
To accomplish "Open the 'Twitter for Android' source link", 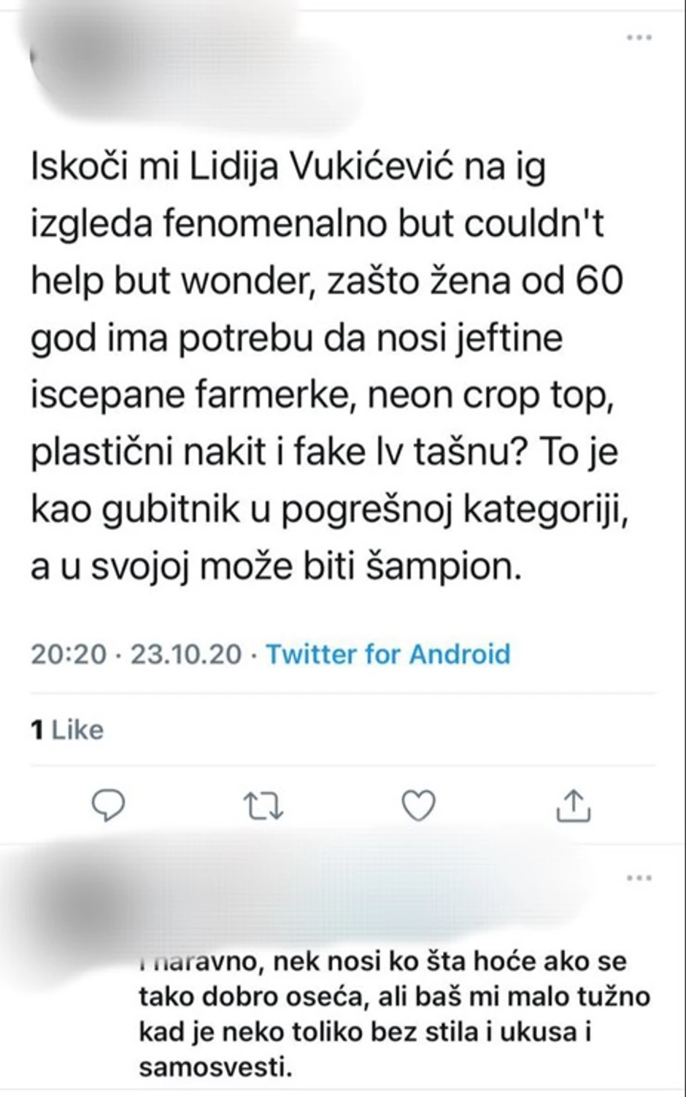I will [388, 654].
